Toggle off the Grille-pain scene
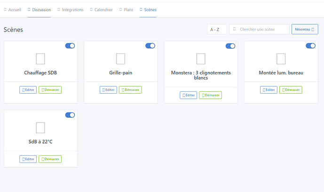The image size is (324, 192). (x=150, y=46)
